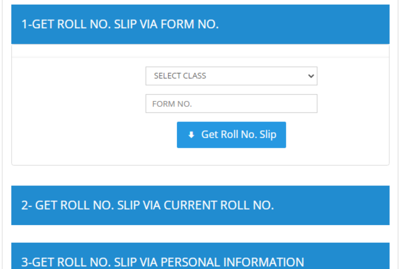Click blank blue space in the Current Roll No. bar
This screenshot has height=269, width=404.
tap(337, 205)
